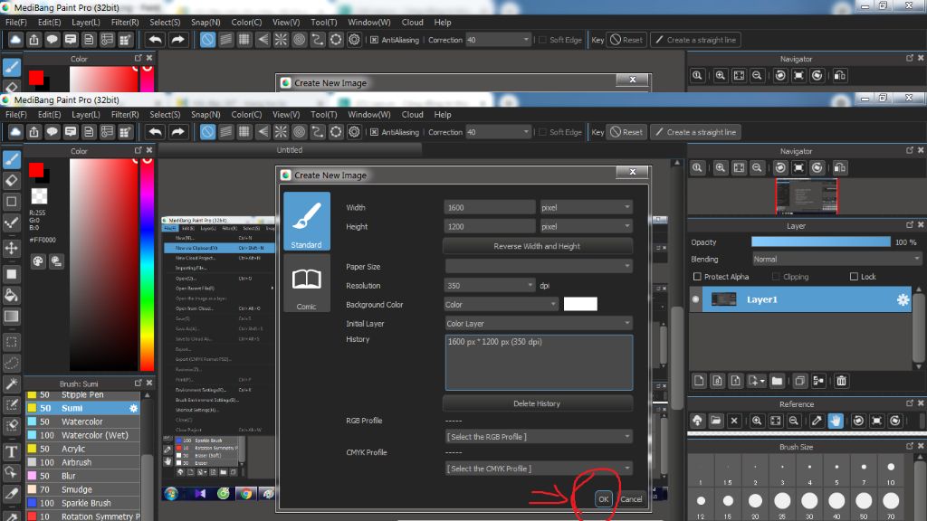Expand the Initial Layer dropdown
927x521 pixels.
point(539,323)
